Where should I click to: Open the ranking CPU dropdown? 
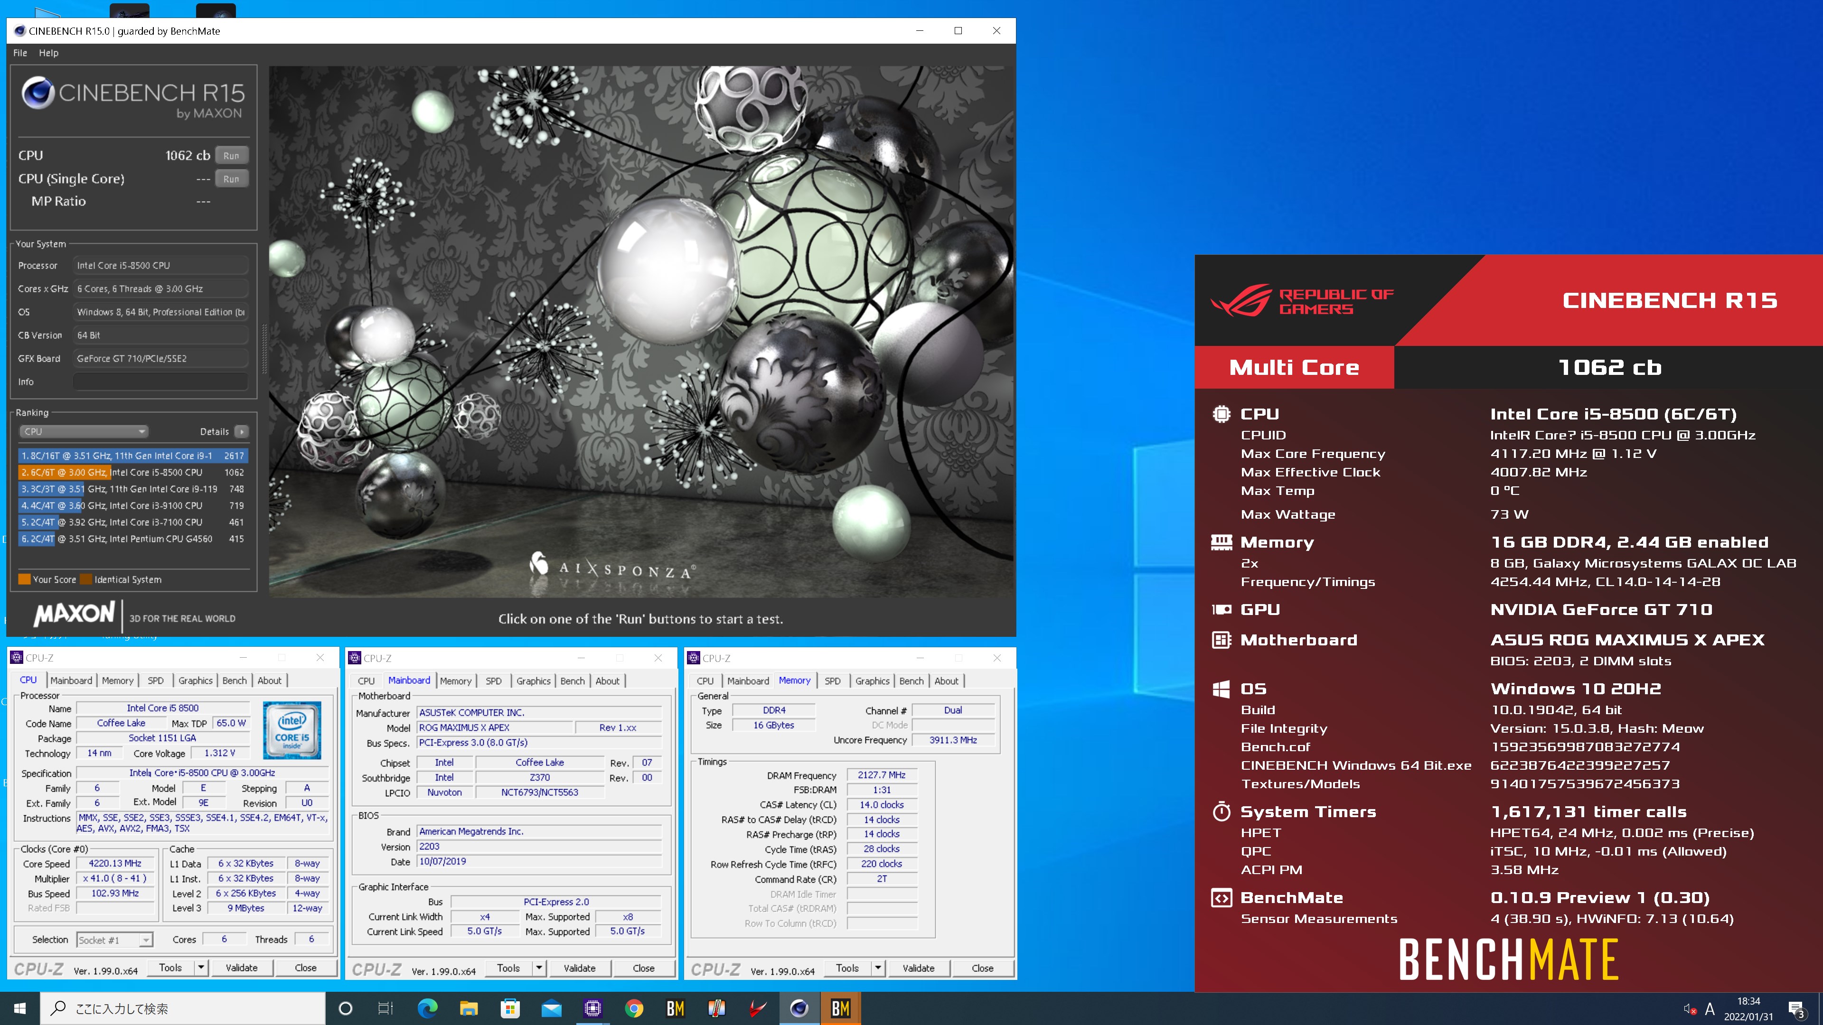tap(84, 431)
